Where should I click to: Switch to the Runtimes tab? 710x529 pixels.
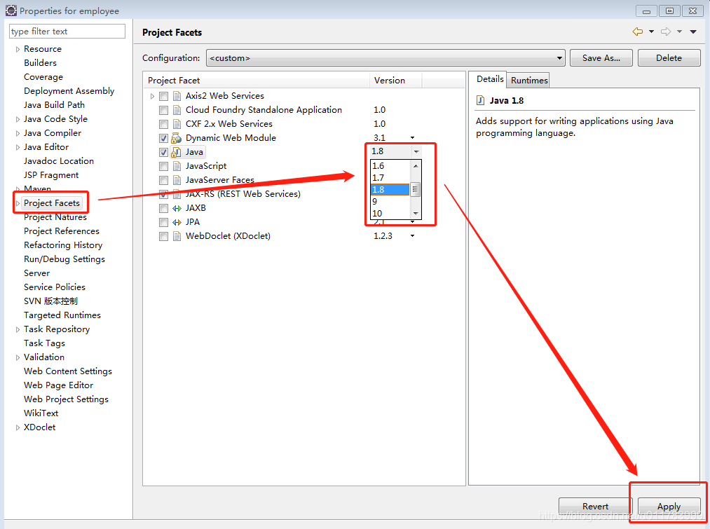click(x=529, y=80)
